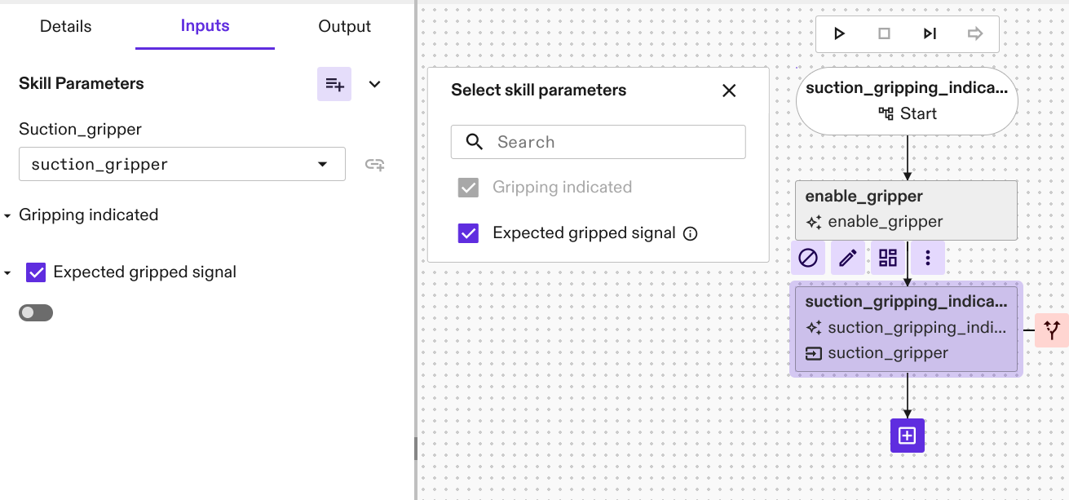Click the layout grid icon above node
This screenshot has height=500, width=1069.
[x=888, y=259]
